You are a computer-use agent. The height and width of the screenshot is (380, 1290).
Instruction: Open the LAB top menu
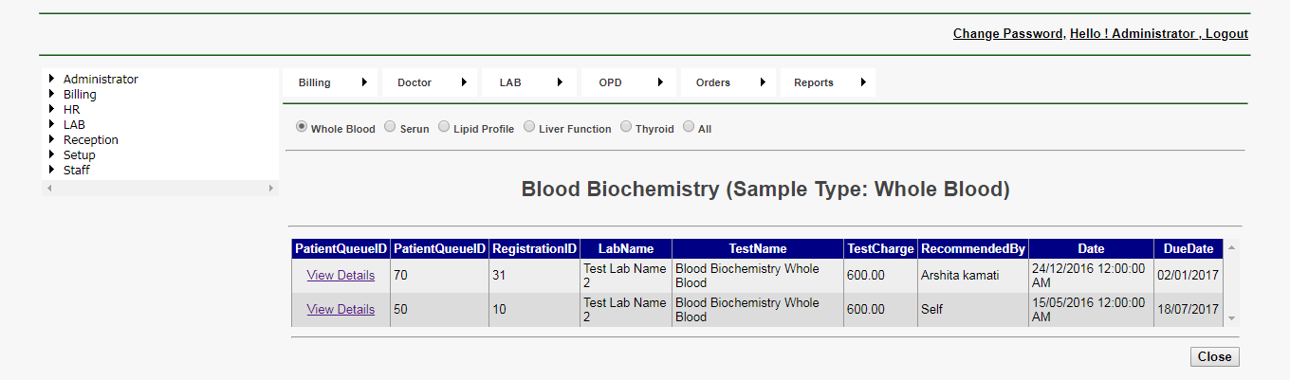[510, 82]
